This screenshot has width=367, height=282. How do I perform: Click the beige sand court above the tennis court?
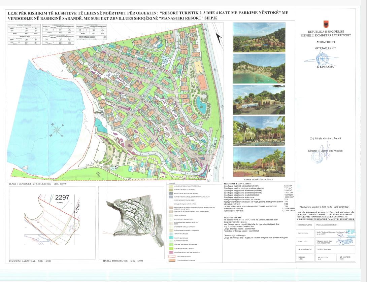click(x=198, y=67)
